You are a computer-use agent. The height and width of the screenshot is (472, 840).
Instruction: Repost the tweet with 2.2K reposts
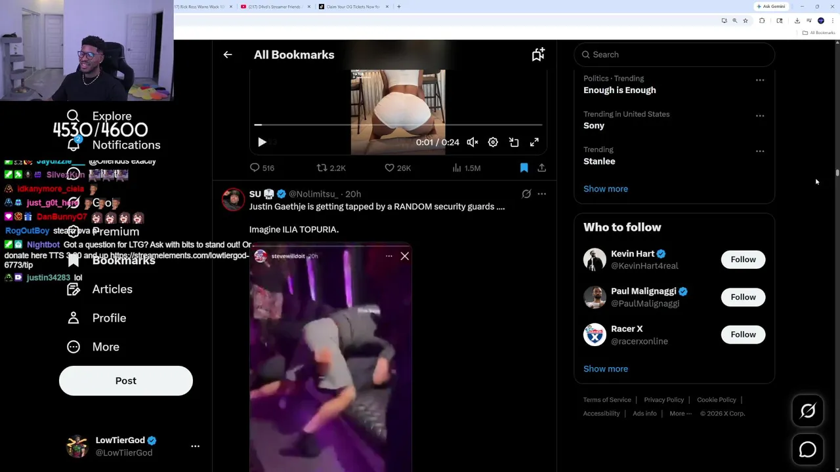331,168
